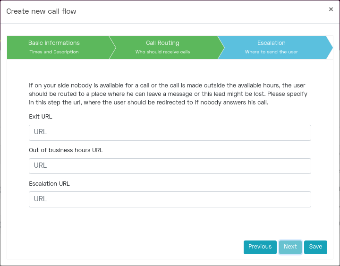
Task: Click the Out of business hours URL field
Action: [170, 166]
